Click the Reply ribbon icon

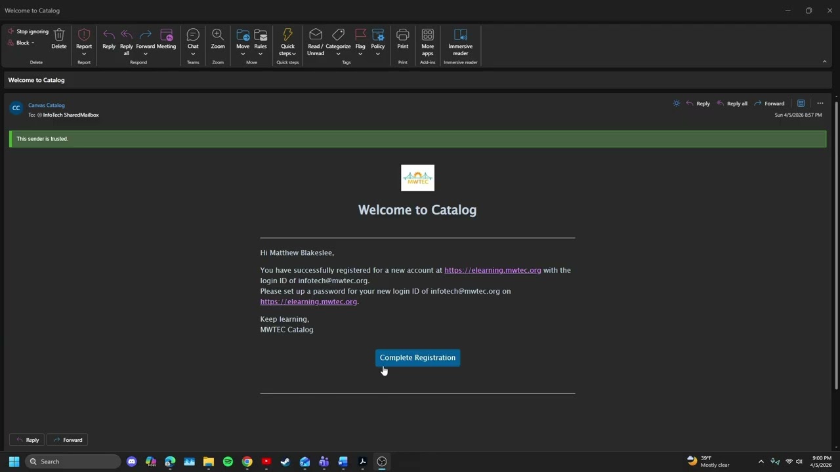pos(109,39)
